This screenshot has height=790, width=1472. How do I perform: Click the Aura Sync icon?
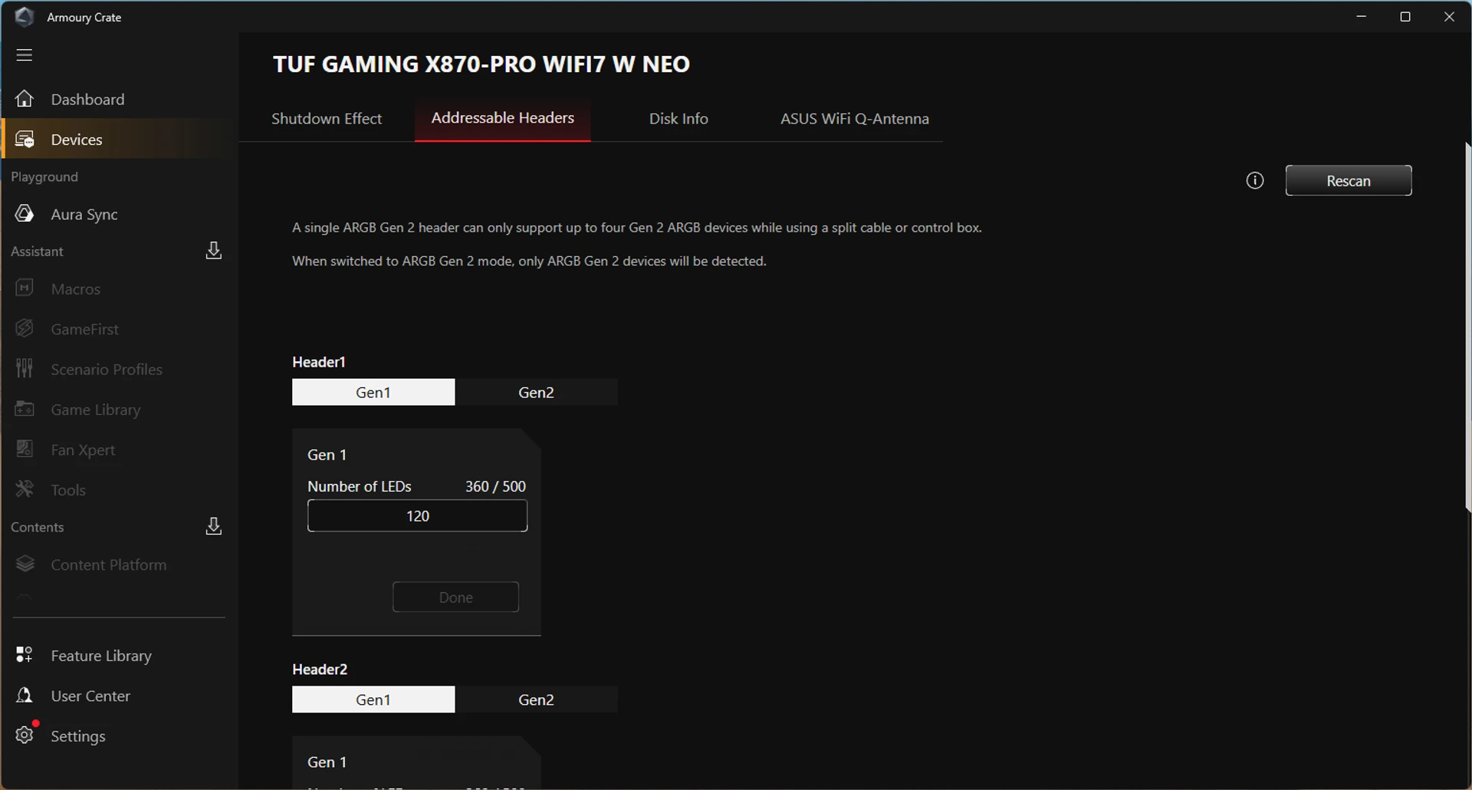coord(25,214)
